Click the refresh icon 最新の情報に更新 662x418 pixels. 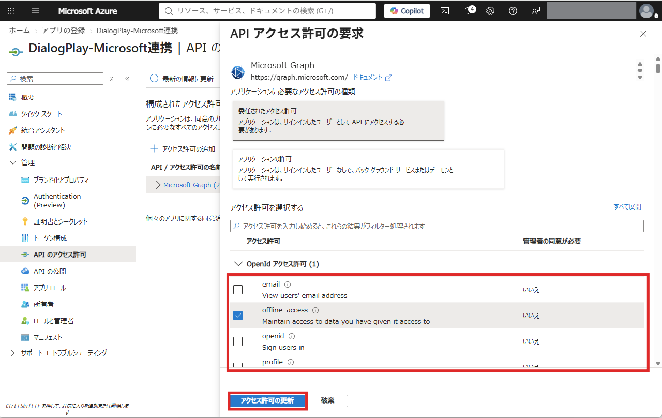click(x=154, y=79)
